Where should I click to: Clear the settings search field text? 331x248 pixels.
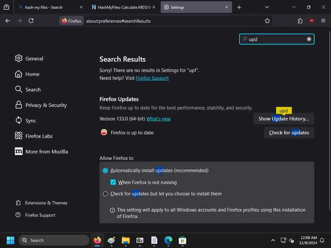coord(309,39)
